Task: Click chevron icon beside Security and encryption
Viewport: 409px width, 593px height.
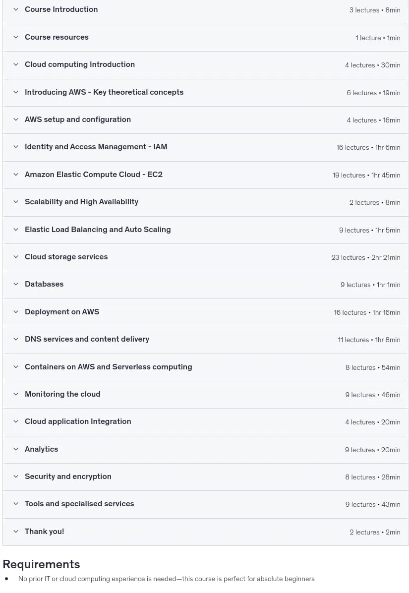Action: (x=16, y=476)
